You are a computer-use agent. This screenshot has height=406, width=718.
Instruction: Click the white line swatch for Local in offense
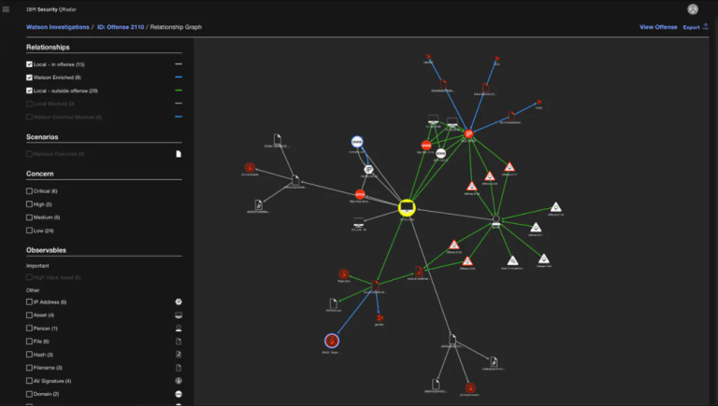click(179, 64)
